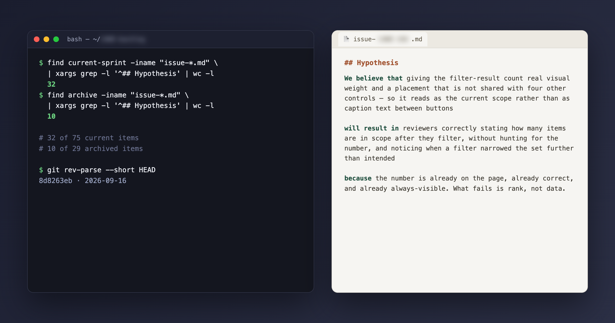The image size is (615, 323).
Task: Click 'caption text between buttons' line in editor
Action: (x=399, y=108)
